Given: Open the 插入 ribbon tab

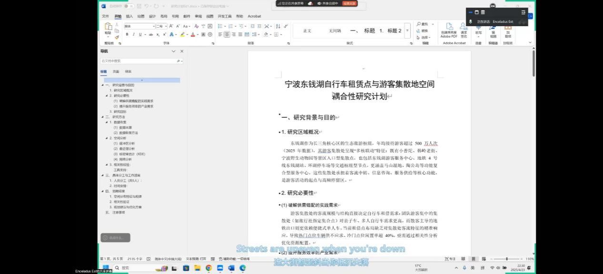Looking at the screenshot, I should point(129,16).
